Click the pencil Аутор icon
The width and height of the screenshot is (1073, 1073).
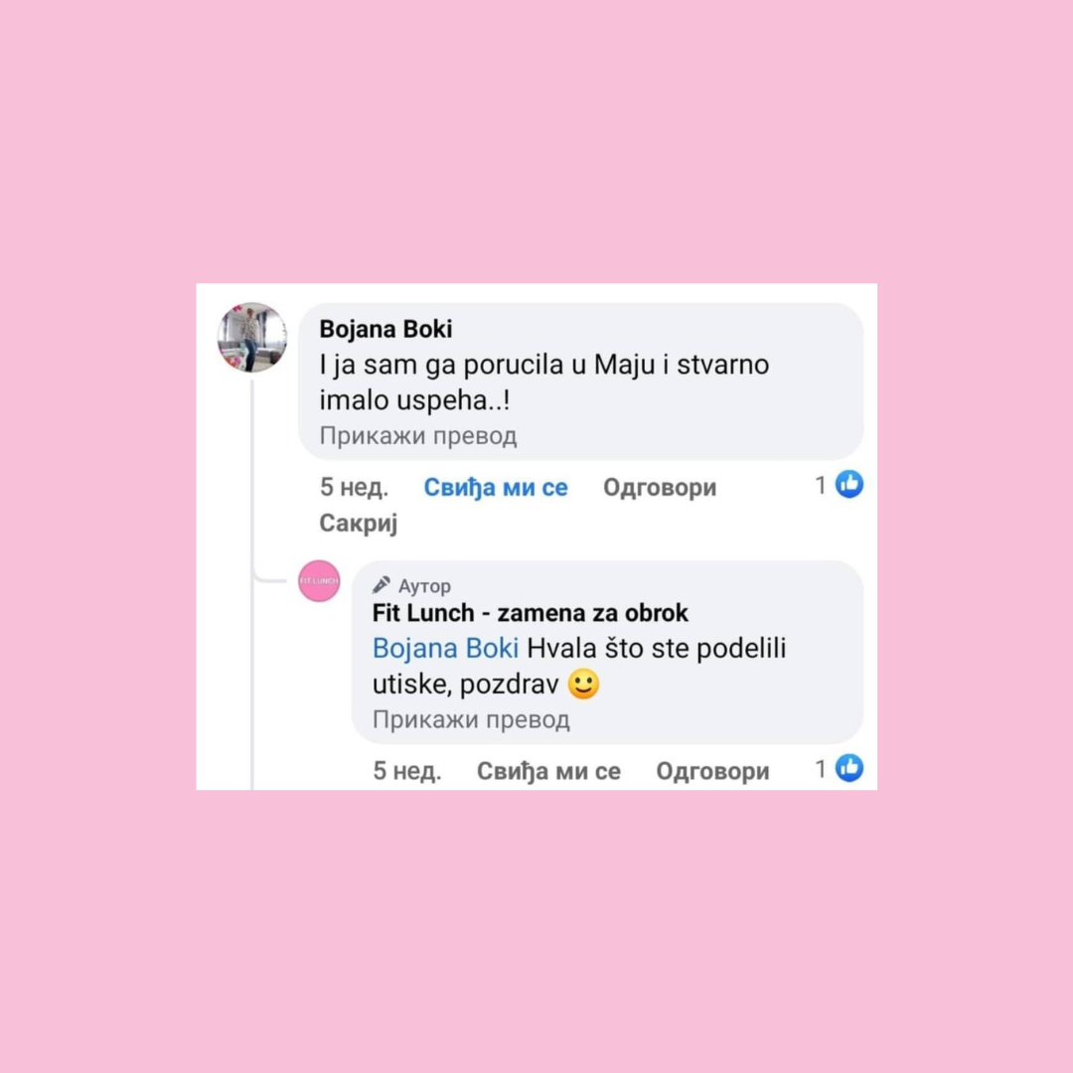382,585
